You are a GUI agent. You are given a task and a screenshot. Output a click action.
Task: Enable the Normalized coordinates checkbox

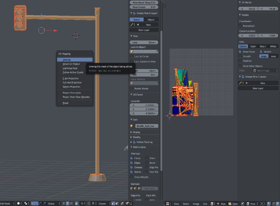click(240, 26)
